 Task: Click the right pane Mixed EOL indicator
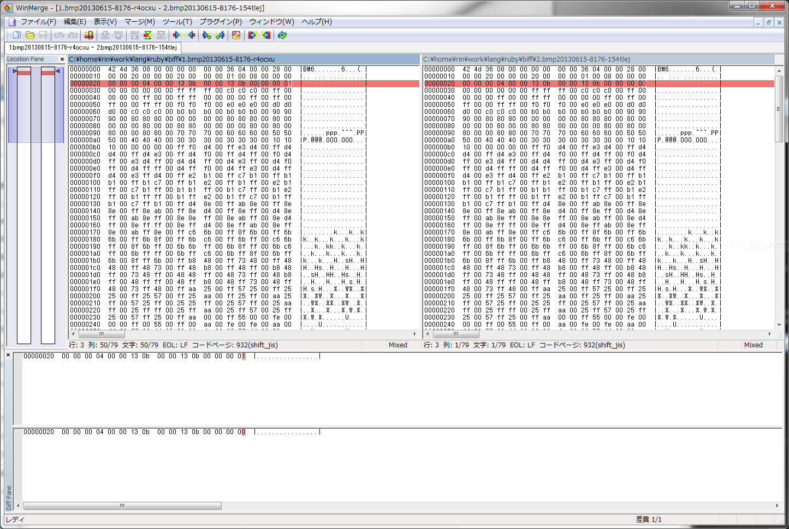[x=754, y=345]
